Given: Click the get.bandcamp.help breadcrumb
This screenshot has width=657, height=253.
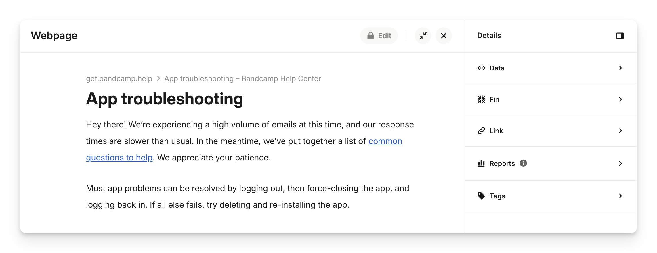Looking at the screenshot, I should coord(119,79).
